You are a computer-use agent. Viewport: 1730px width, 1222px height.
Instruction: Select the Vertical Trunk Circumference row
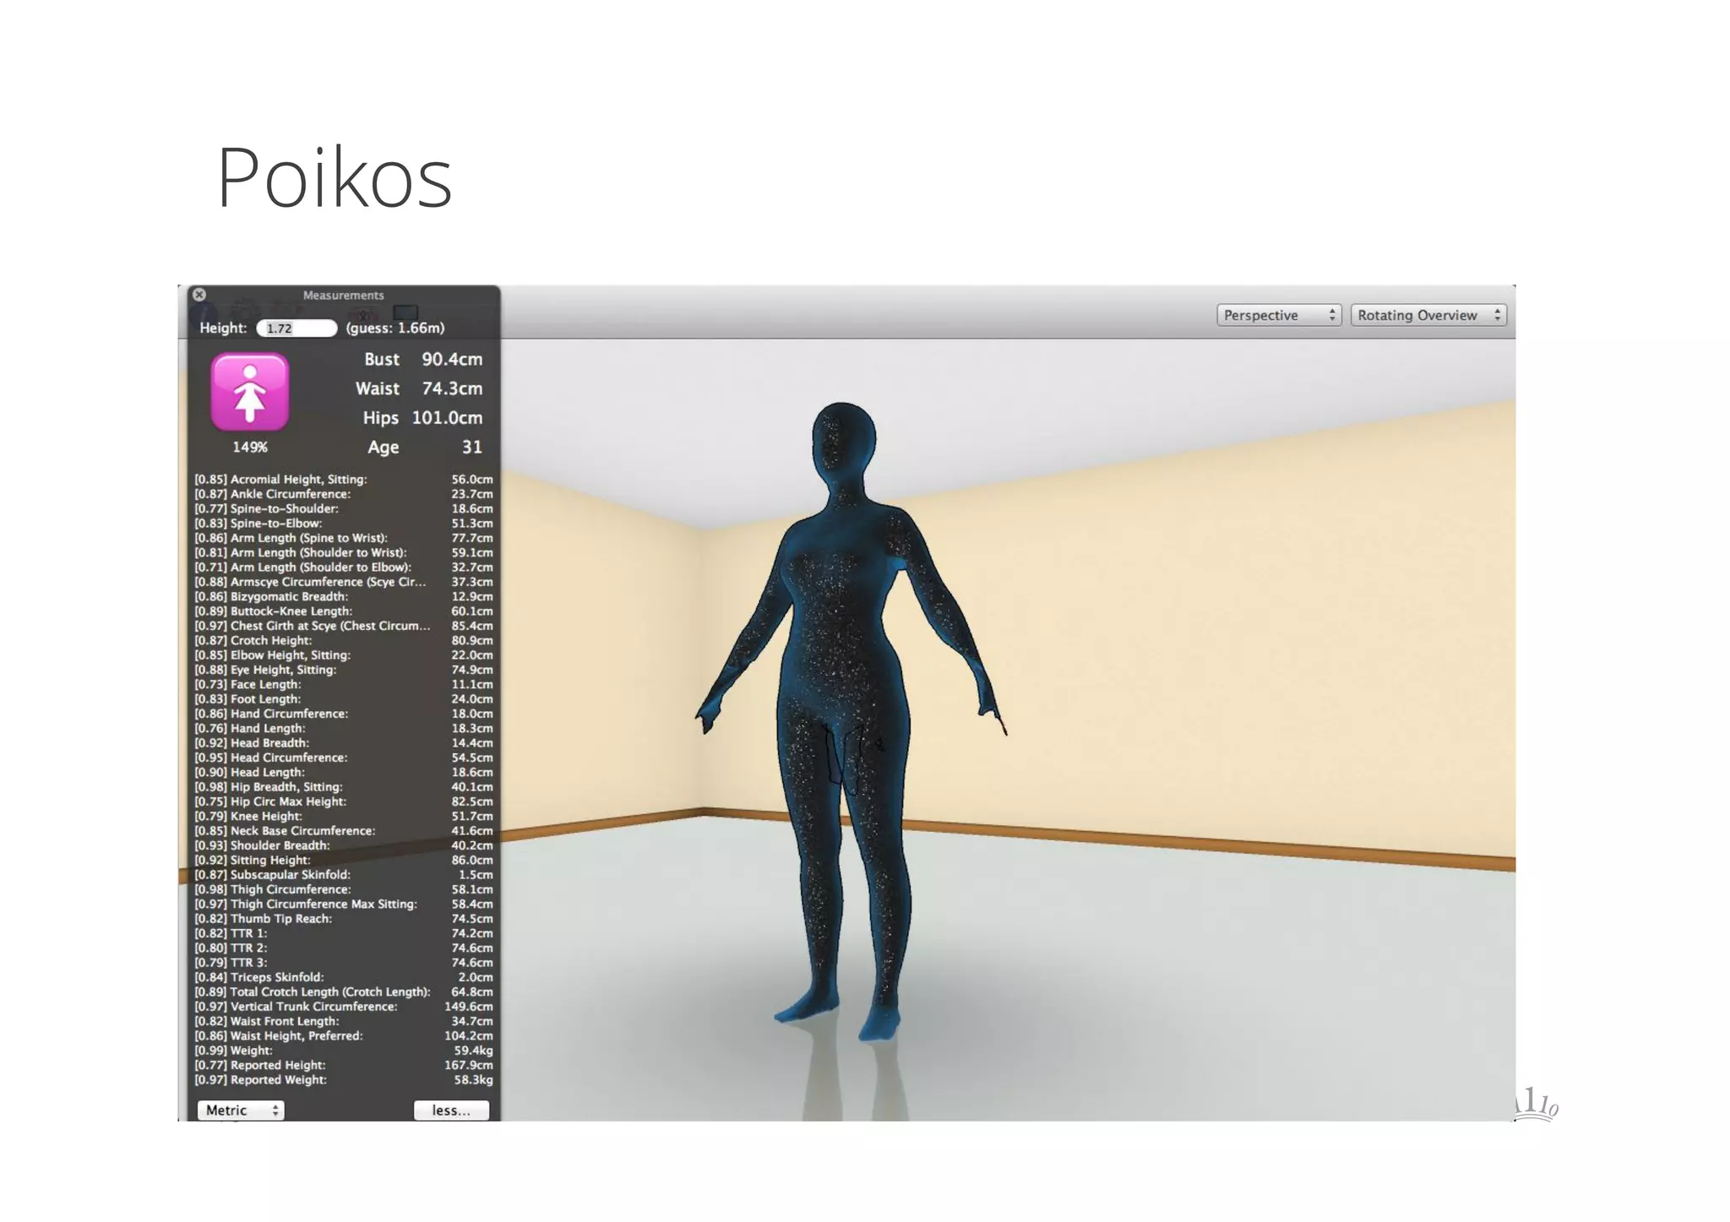click(343, 1007)
